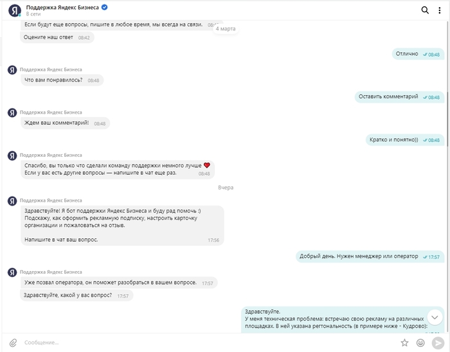
Task: Click the 'Кратко и понятно))' message bubble
Action: point(404,139)
